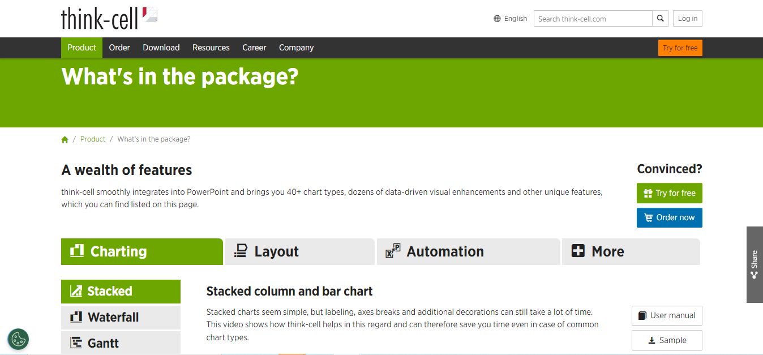This screenshot has height=355, width=763.
Task: Click the think-cell logo
Action: [x=109, y=18]
